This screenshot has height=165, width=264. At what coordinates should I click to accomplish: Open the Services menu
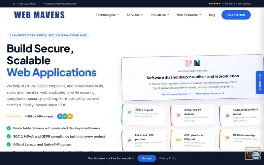coord(135,15)
